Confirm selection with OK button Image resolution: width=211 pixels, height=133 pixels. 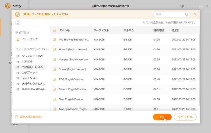pos(162,117)
